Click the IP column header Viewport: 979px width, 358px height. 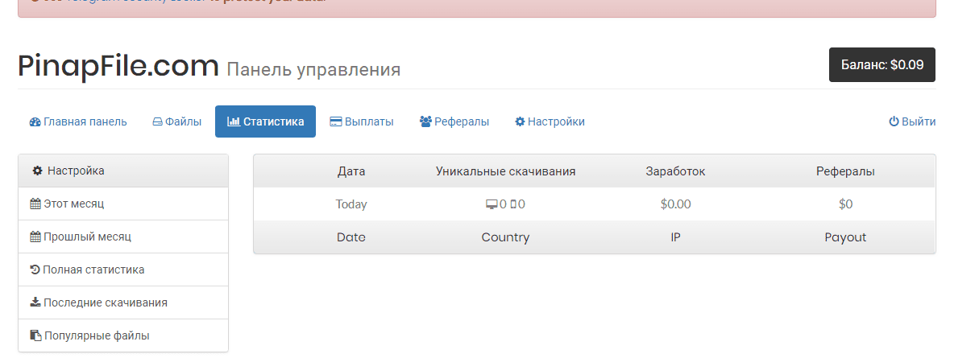(x=675, y=237)
